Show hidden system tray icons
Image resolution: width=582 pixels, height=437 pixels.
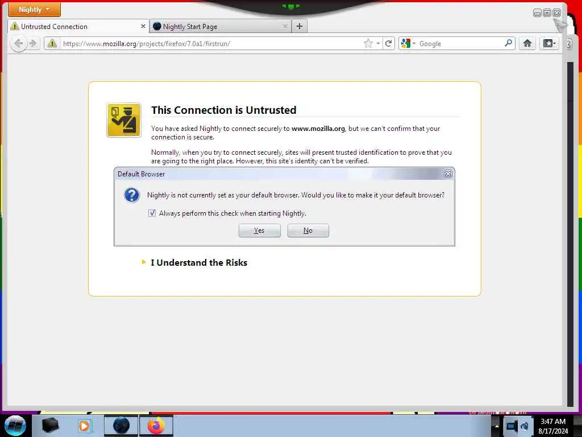click(x=497, y=426)
